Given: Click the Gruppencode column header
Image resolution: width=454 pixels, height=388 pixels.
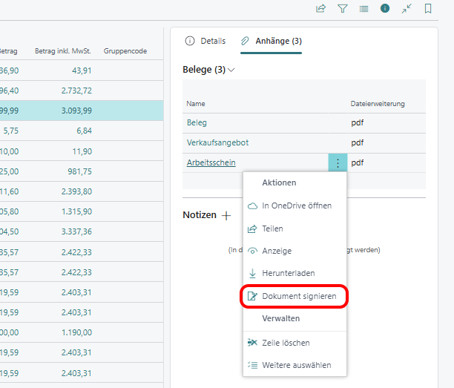Looking at the screenshot, I should (125, 51).
